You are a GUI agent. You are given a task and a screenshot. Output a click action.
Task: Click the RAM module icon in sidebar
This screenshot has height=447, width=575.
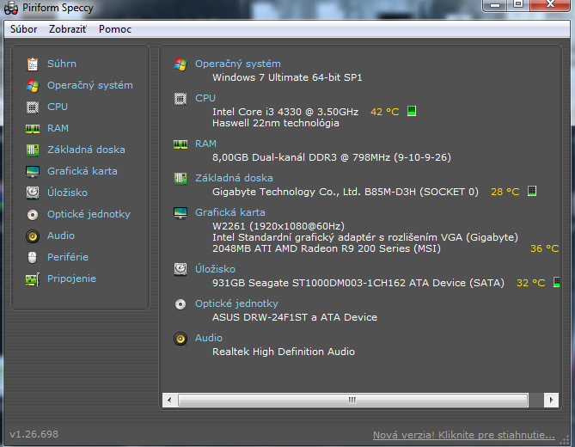[33, 128]
